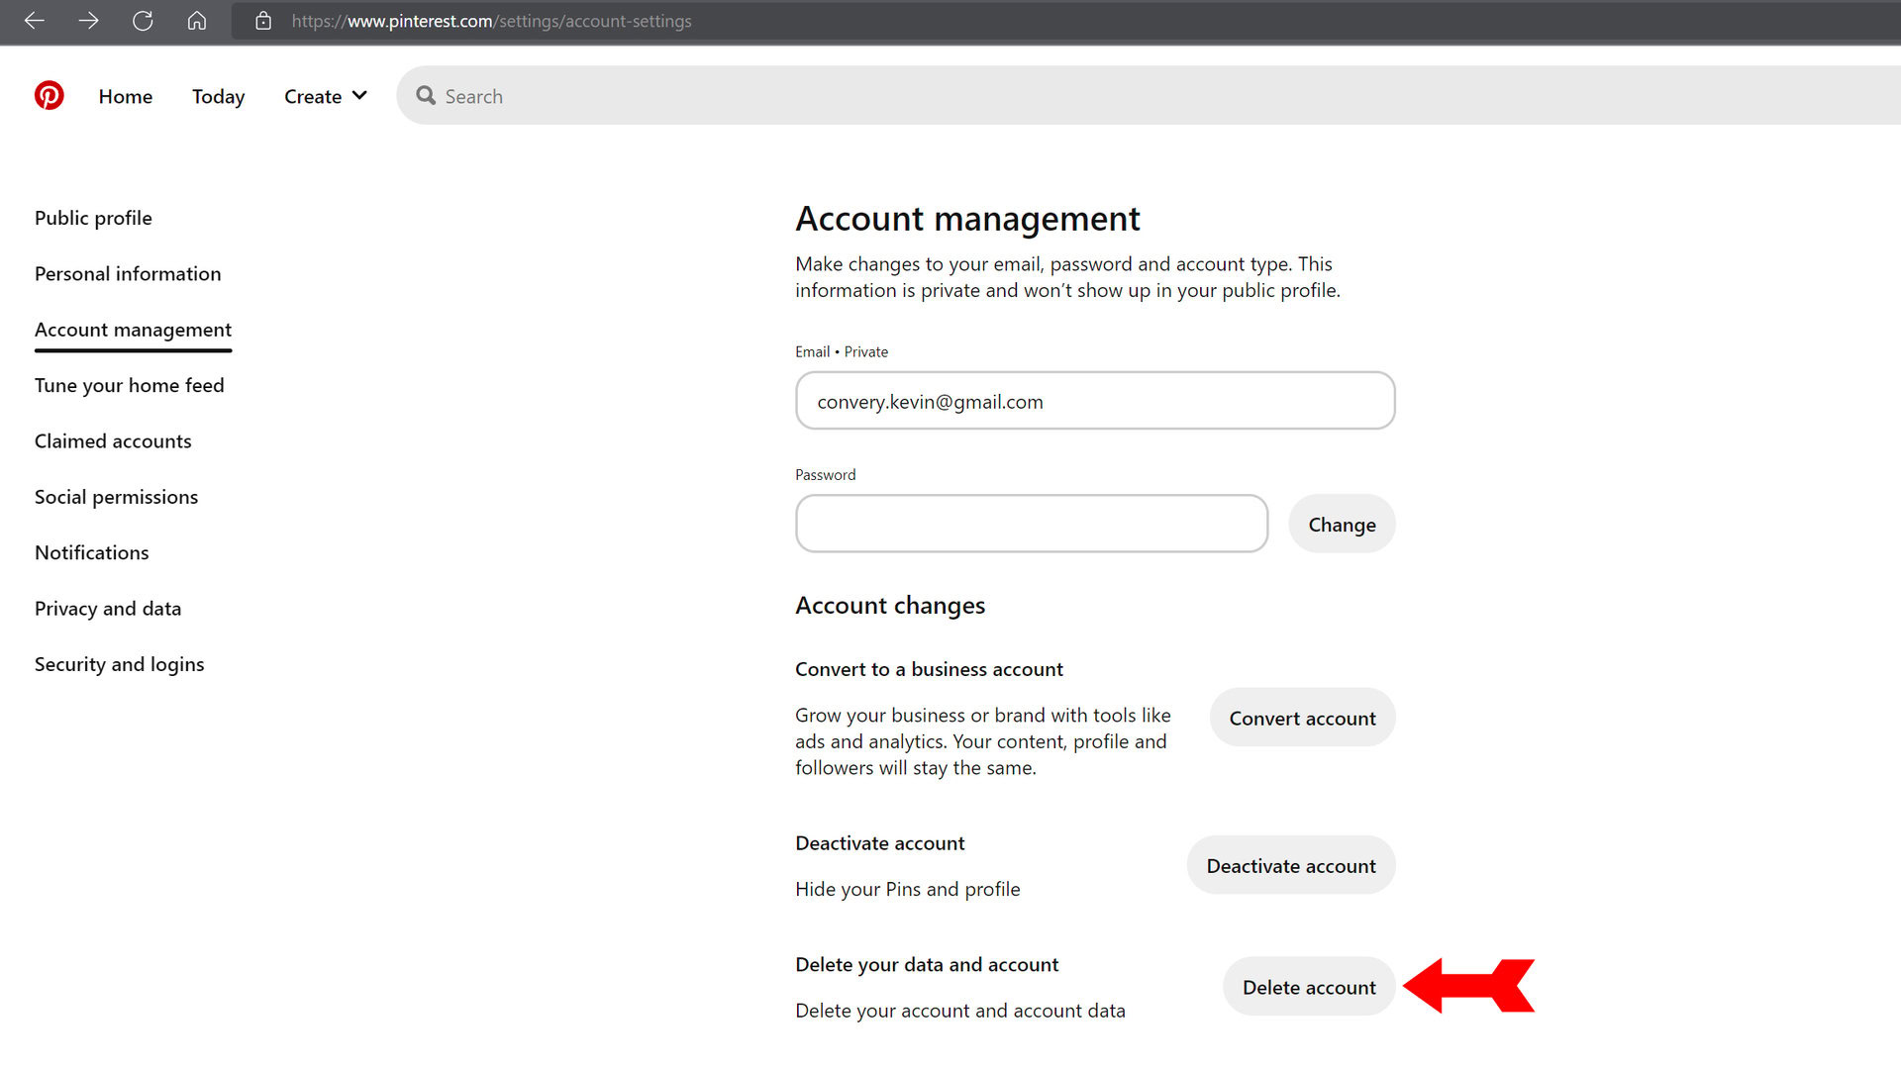Open Privacy and data settings
Image resolution: width=1901 pixels, height=1069 pixels.
108,609
